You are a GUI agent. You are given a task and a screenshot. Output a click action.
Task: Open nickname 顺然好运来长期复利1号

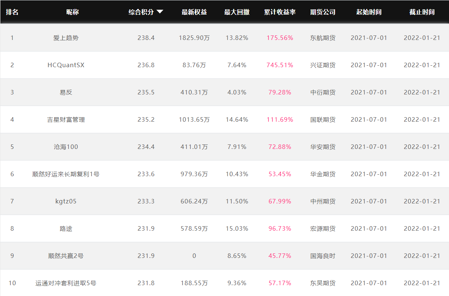[66, 174]
